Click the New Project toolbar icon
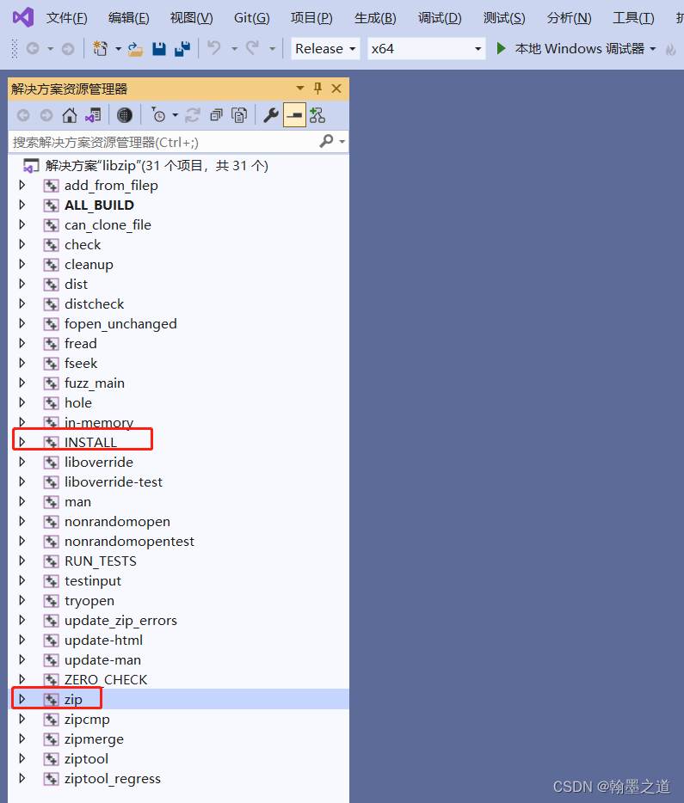 [x=100, y=49]
